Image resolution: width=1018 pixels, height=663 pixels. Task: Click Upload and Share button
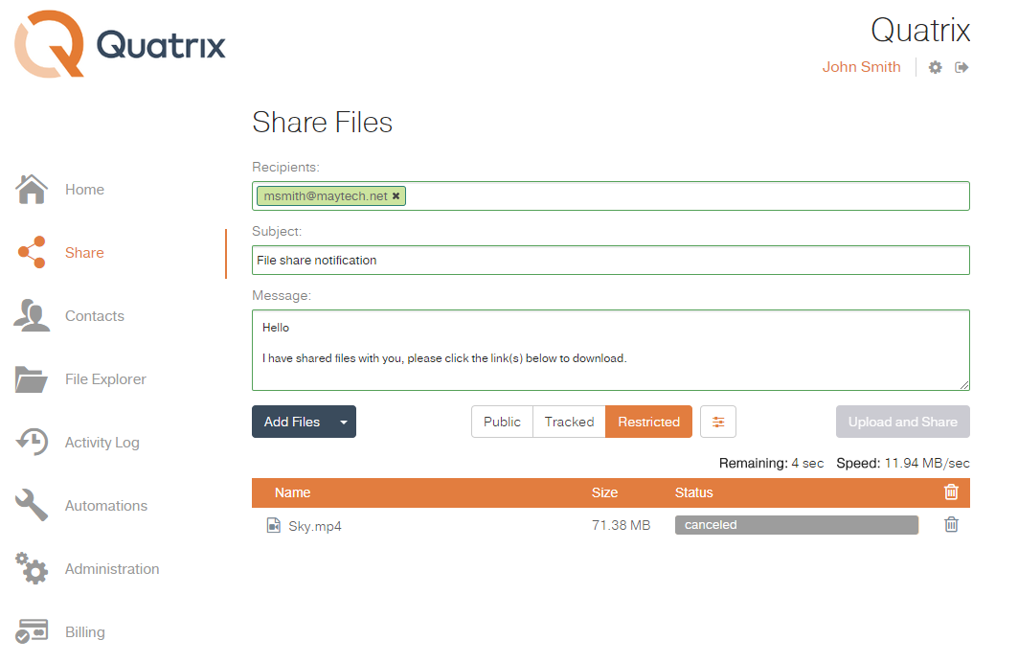click(x=902, y=423)
